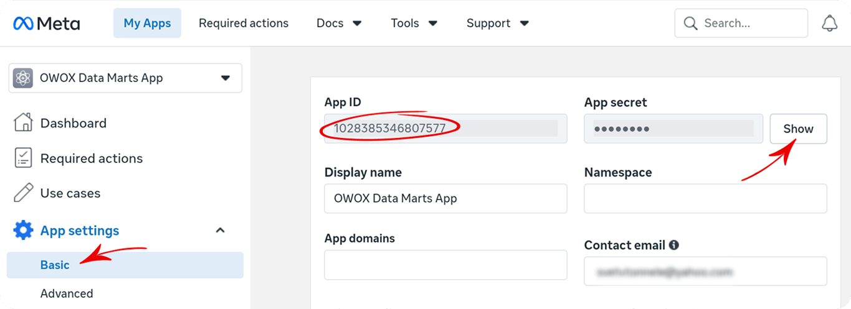Click the Use cases pencil icon
Image resolution: width=851 pixels, height=309 pixels.
(23, 193)
